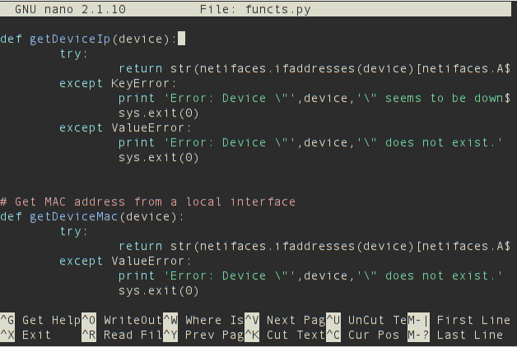The height and width of the screenshot is (347, 517).
Task: Click the M-? Last Line shortcut
Action: [x=455, y=335]
